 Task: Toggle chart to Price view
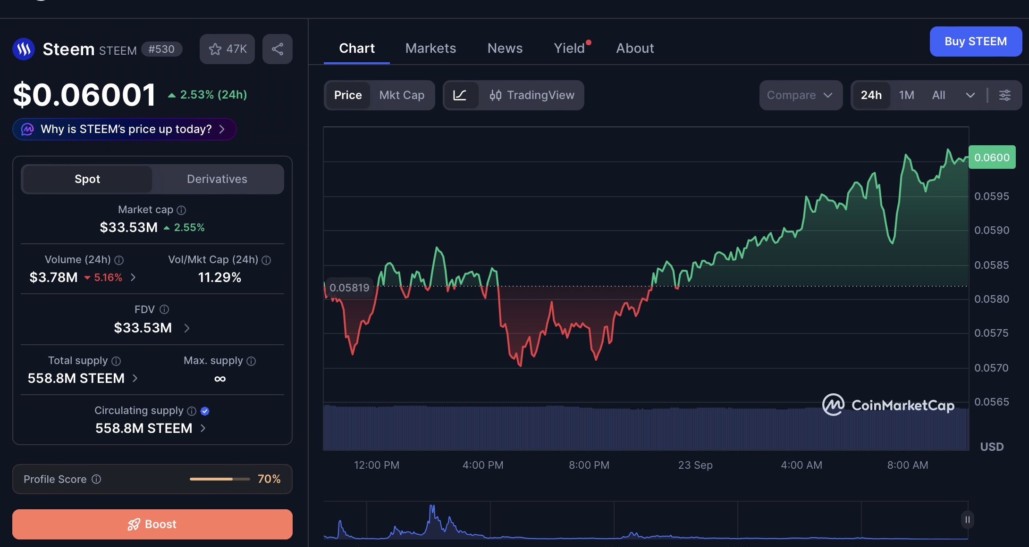coord(348,95)
